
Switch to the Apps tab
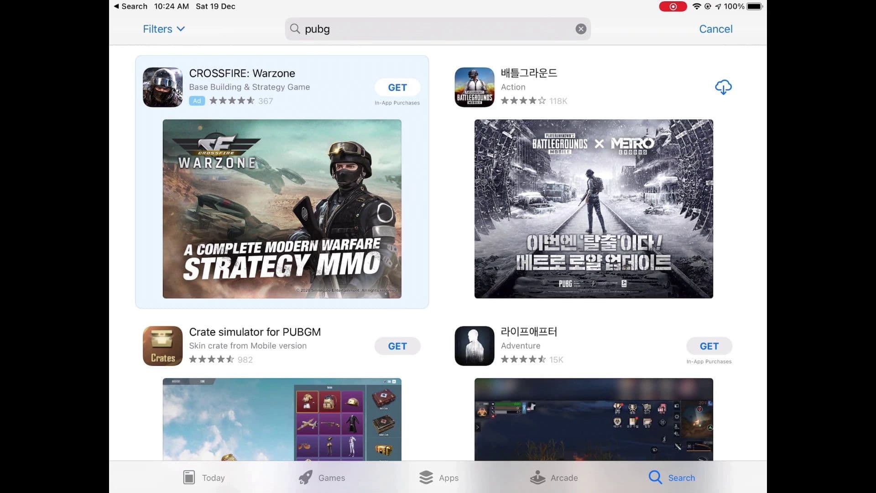click(439, 477)
